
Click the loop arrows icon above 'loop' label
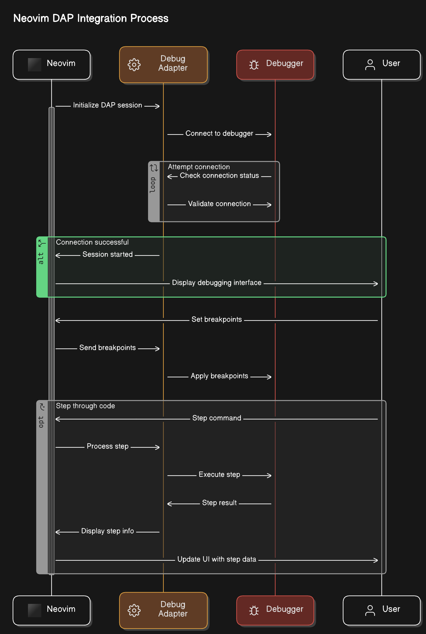(x=154, y=168)
